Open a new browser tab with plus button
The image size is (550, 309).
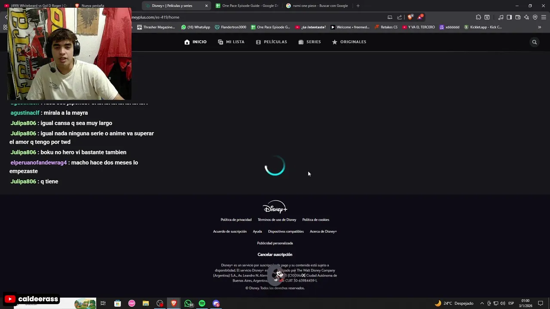[x=358, y=6]
